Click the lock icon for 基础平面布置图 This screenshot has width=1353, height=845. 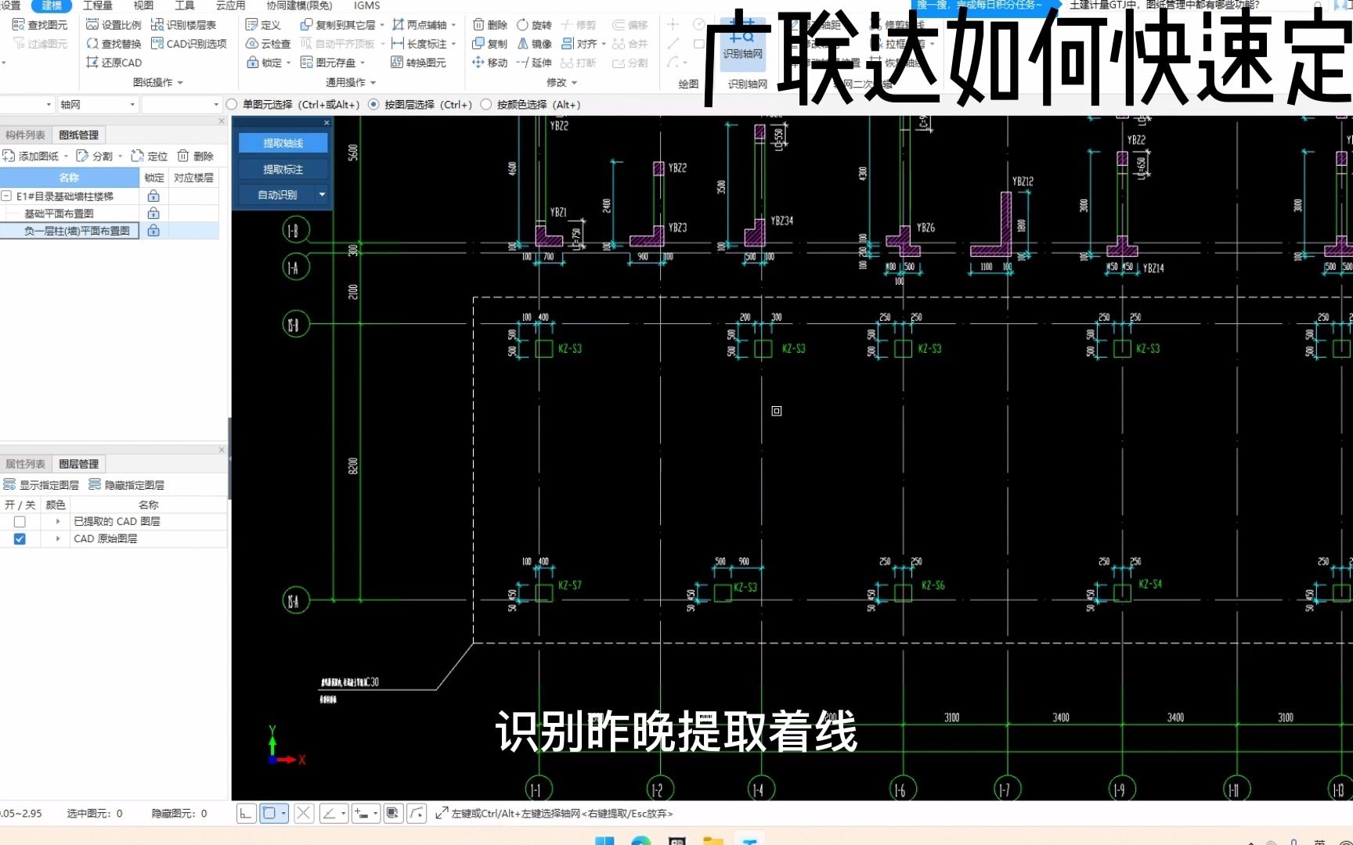coord(153,213)
